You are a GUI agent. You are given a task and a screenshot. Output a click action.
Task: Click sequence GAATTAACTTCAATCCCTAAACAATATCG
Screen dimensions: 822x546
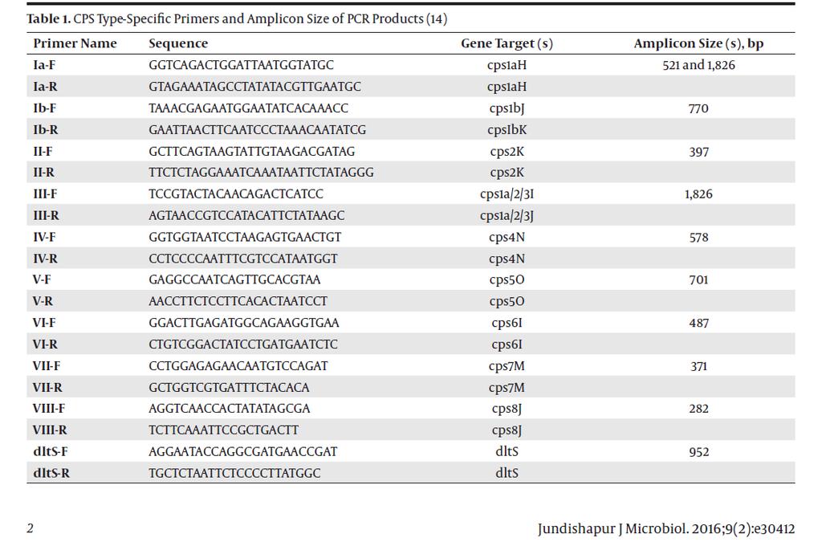click(x=258, y=129)
